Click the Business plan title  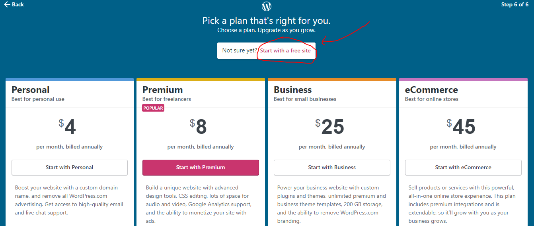(293, 90)
